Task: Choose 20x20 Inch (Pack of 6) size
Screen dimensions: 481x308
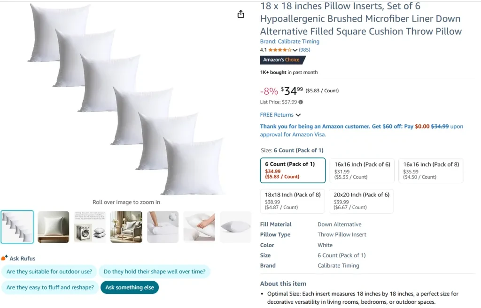Action: tap(361, 201)
